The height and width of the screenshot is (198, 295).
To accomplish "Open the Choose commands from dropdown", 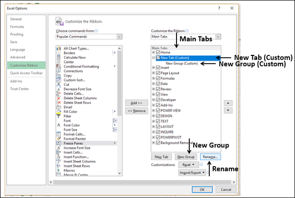I will pyautogui.click(x=119, y=36).
